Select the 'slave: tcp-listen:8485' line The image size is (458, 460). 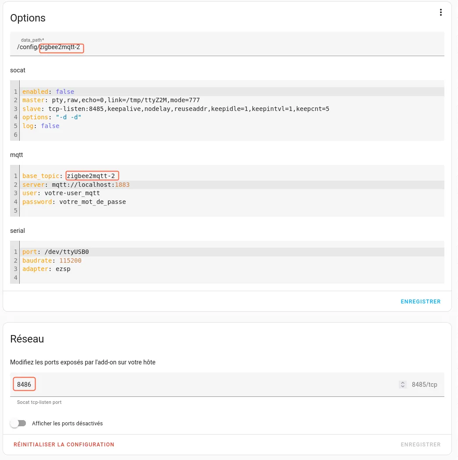(175, 109)
